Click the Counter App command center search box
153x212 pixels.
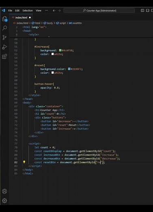point(99,11)
